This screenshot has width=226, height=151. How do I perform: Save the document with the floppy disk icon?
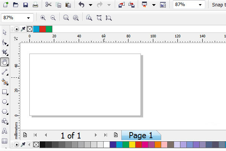(x=26, y=5)
